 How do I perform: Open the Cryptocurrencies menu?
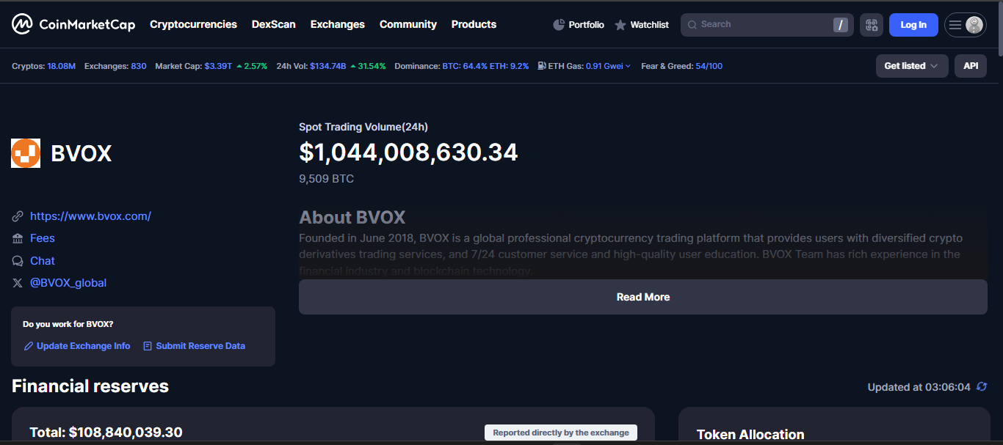(193, 24)
